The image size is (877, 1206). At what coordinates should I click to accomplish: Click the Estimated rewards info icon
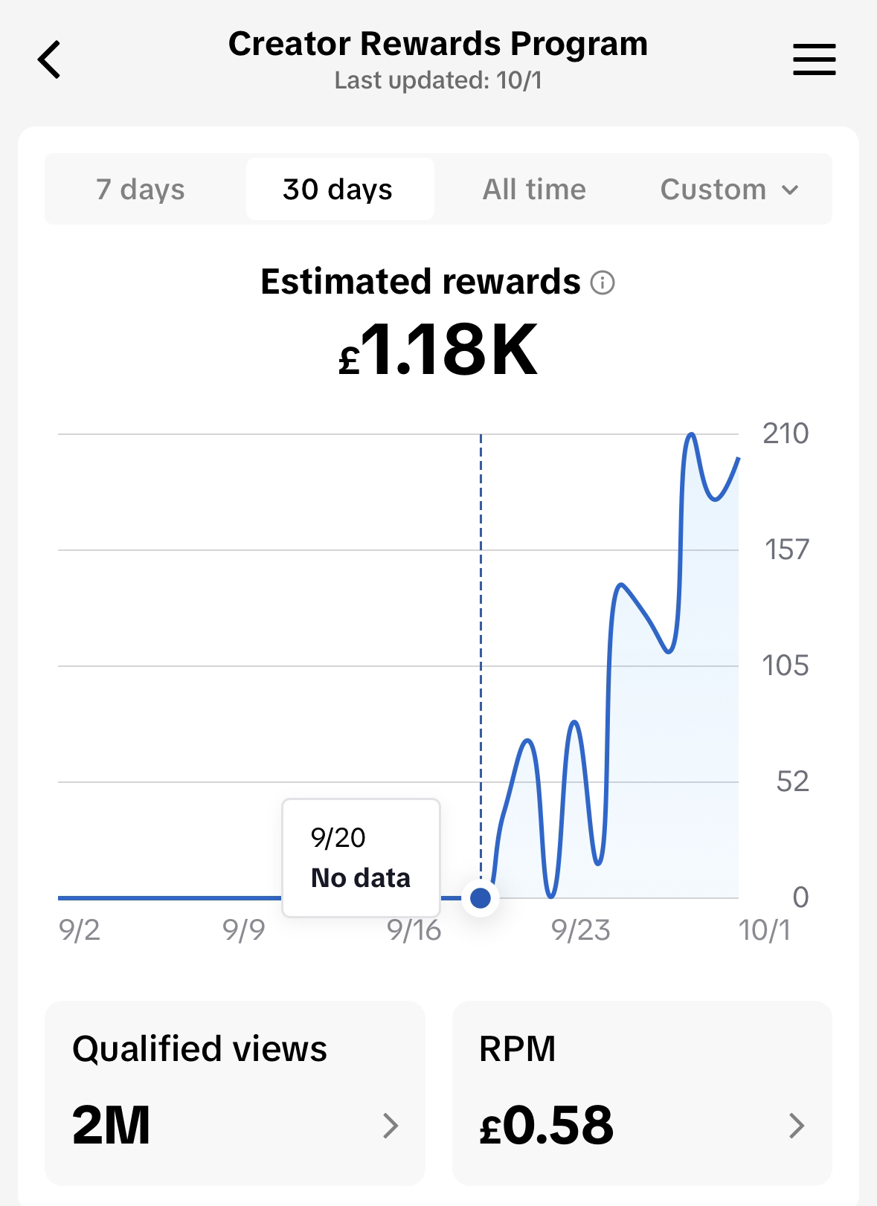click(603, 283)
